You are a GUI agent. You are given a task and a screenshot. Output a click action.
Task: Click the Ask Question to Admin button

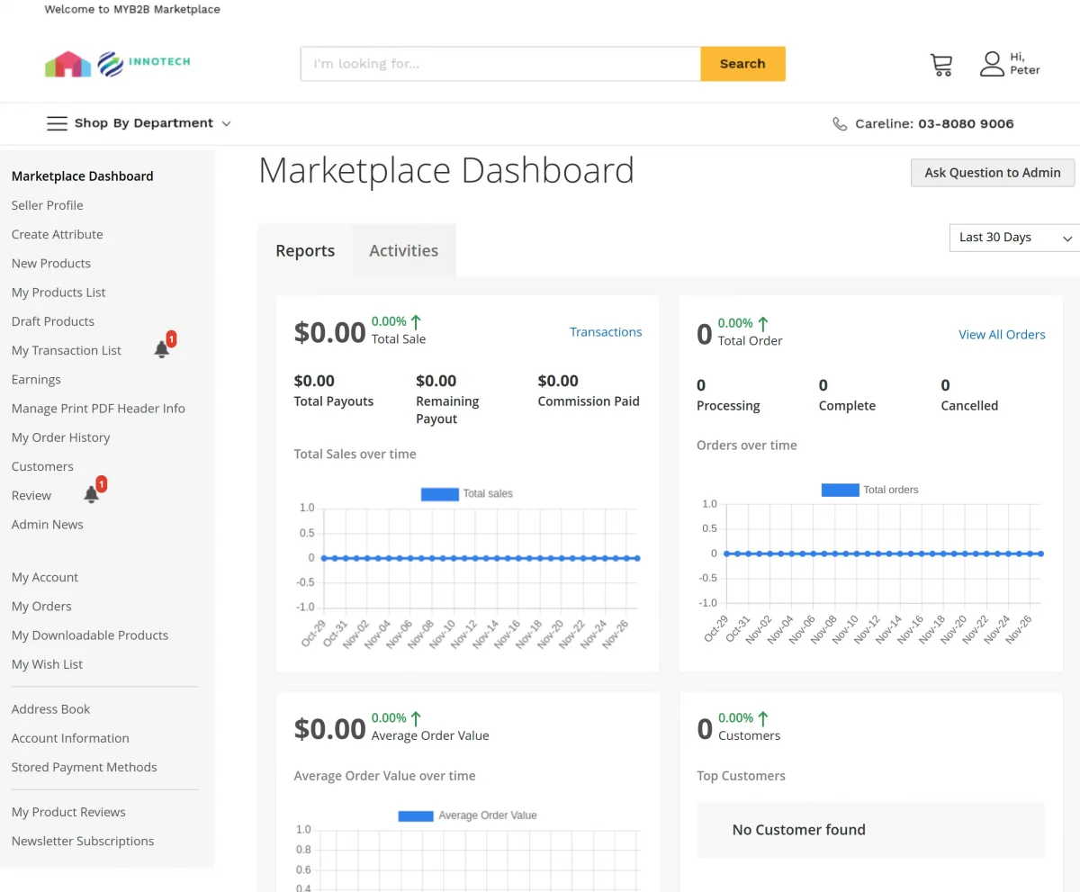[x=992, y=172]
